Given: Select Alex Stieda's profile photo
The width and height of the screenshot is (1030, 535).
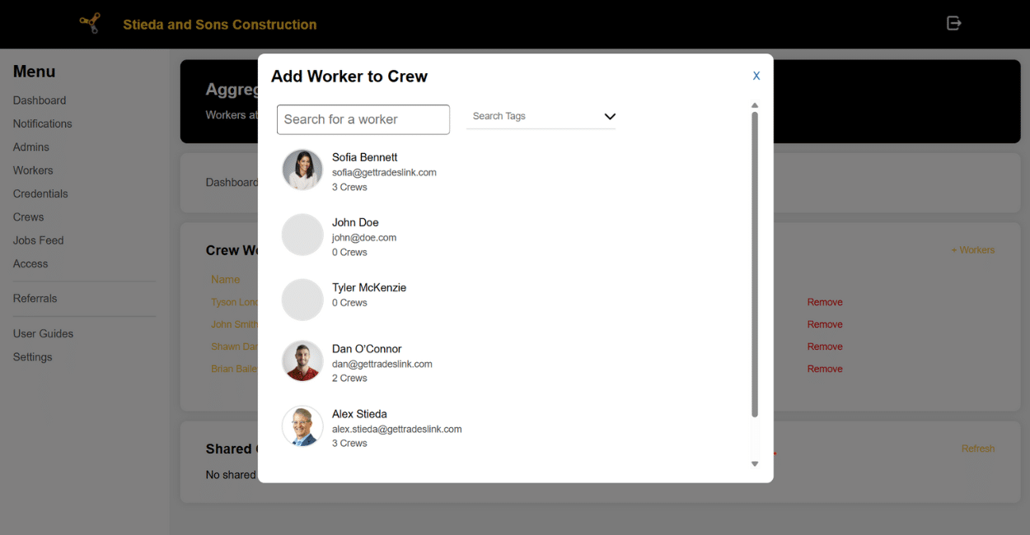Looking at the screenshot, I should 302,426.
